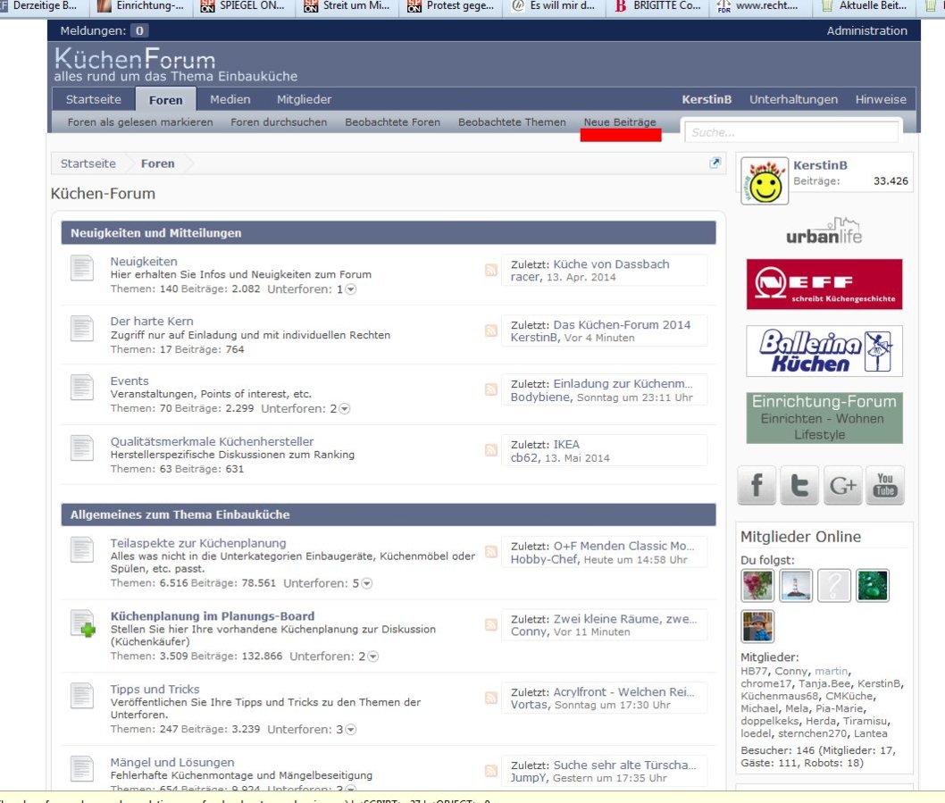Expand Unterforen dropdown under Neuigkeiten
This screenshot has height=803, width=945.
click(x=351, y=289)
